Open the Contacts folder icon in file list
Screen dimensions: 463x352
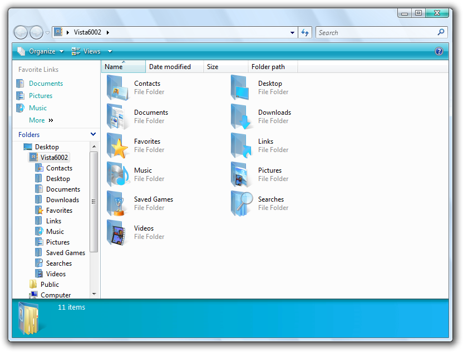point(117,88)
